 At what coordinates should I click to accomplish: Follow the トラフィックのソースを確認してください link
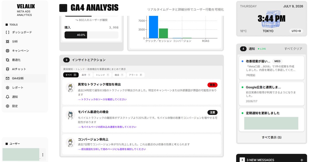coord(102,99)
